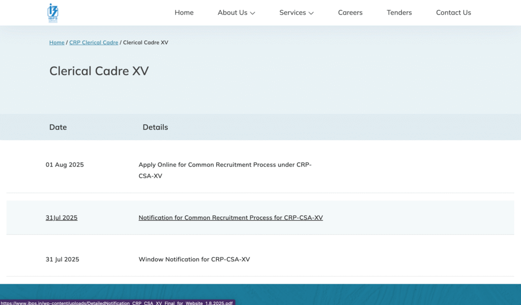Expand the Services chevron arrow

coord(311,13)
